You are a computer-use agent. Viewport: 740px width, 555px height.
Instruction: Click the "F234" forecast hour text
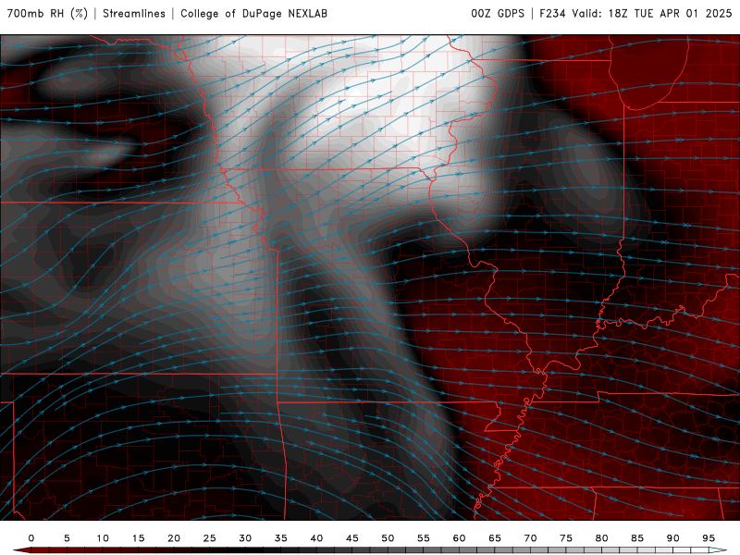552,14
